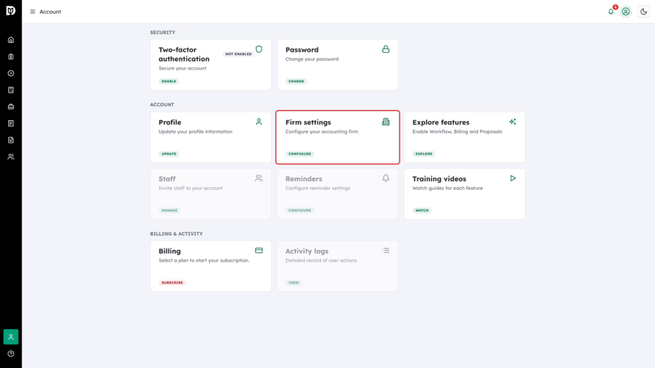Viewport: 655px width, 368px height.
Task: Click the SECURITY section heading
Action: 162,32
